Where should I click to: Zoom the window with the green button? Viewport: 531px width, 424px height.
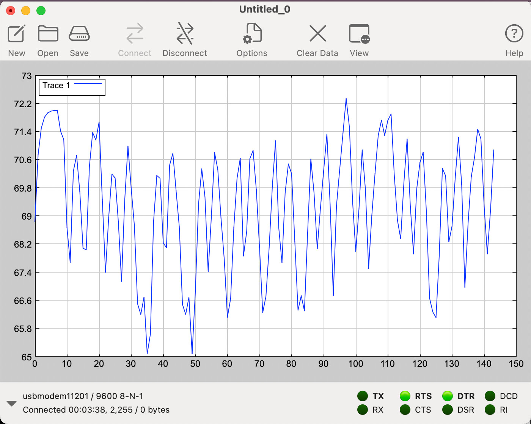41,11
